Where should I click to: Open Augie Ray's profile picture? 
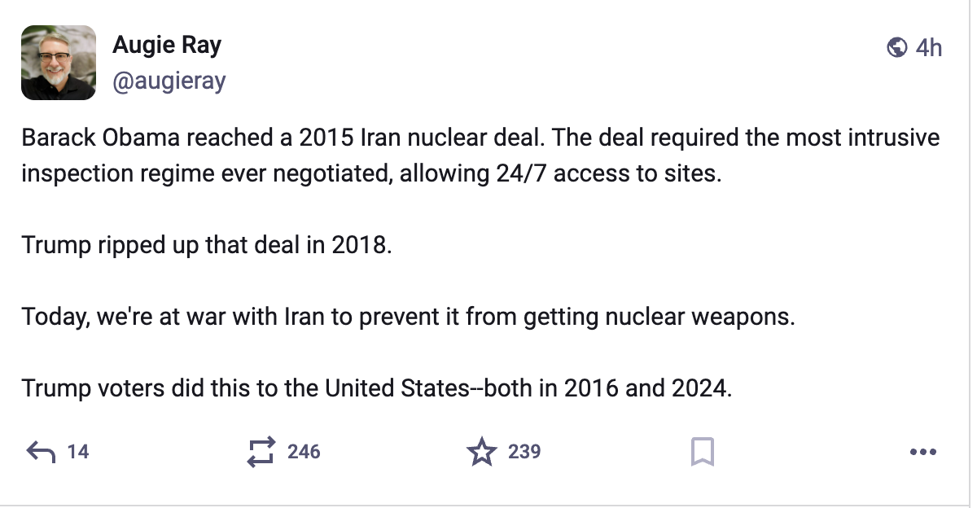59,63
